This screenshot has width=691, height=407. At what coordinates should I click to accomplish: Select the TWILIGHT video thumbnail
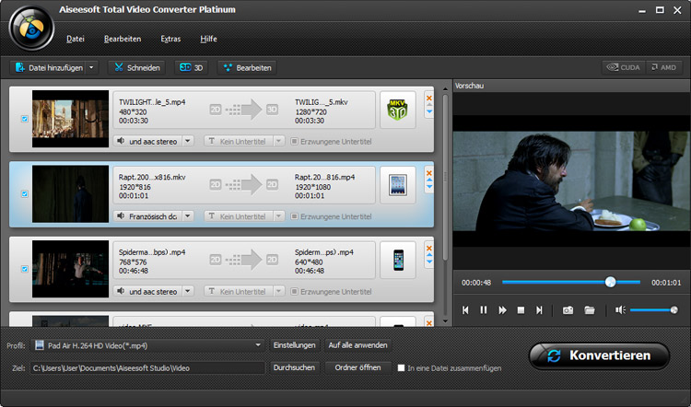[71, 119]
